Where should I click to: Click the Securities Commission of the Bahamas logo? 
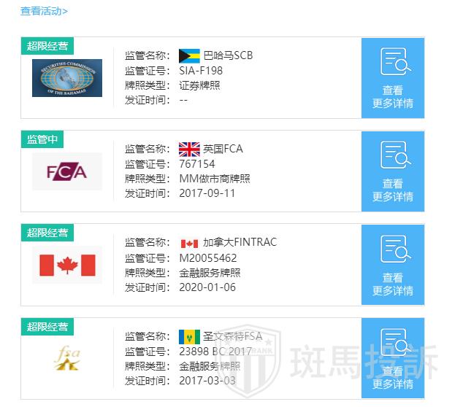pos(67,78)
